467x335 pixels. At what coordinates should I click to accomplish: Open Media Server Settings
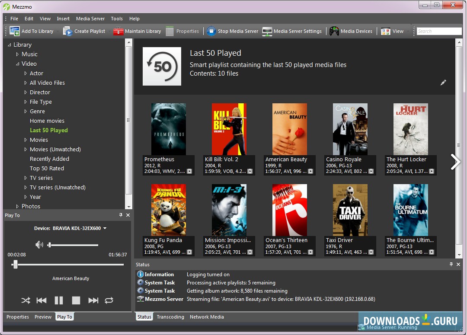(267, 31)
